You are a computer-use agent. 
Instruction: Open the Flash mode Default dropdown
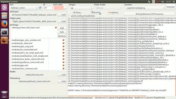(108, 8)
